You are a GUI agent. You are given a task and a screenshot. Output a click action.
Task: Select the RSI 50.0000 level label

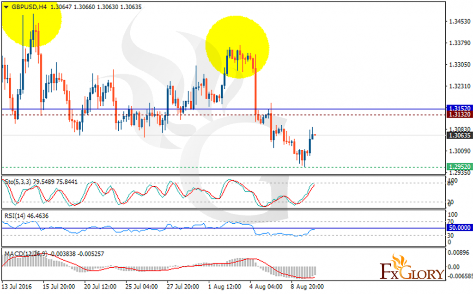coord(460,227)
